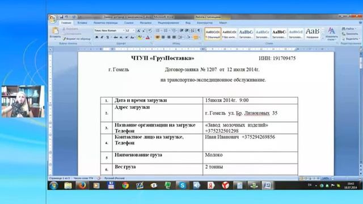Screen dimensions: 363x204
Task: Toggle Show paragraph marks (¶)
Action: (199, 31)
